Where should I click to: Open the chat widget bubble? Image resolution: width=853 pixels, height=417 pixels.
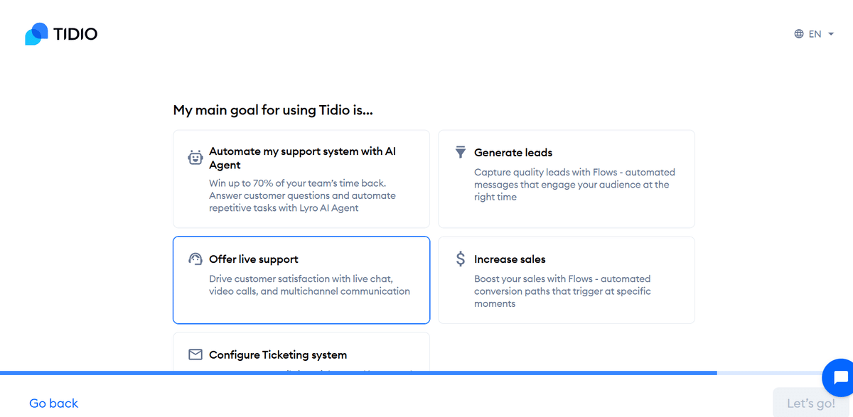pos(839,377)
